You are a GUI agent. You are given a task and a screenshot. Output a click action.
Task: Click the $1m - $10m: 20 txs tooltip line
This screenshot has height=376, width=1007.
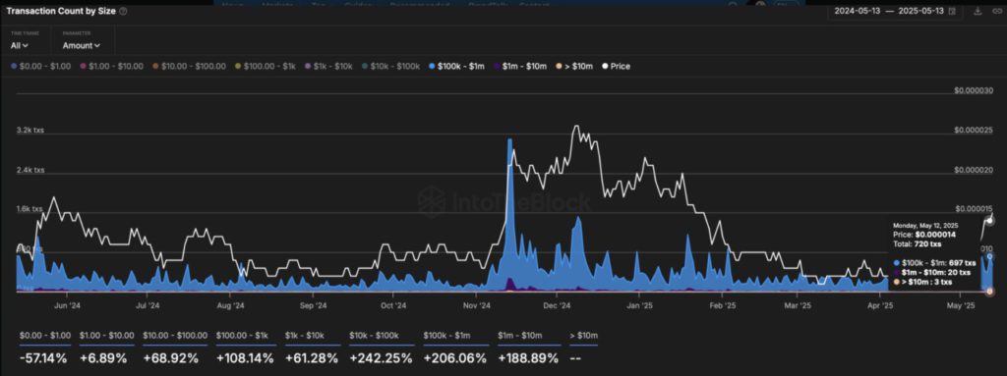coord(932,272)
